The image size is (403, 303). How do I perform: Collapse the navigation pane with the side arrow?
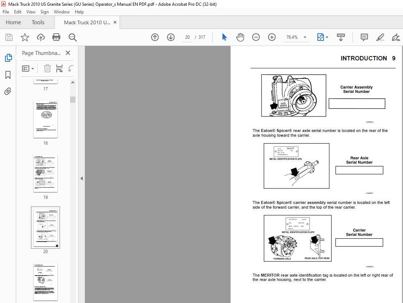(82, 178)
